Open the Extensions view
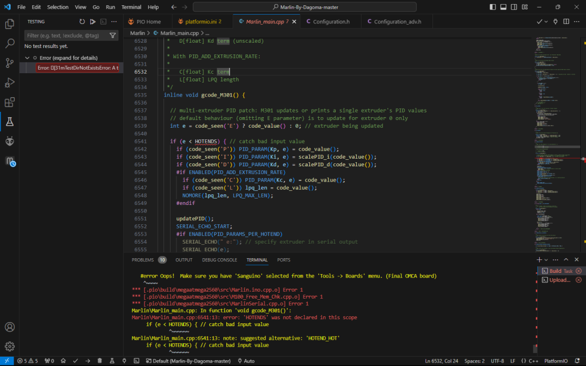 click(x=9, y=102)
